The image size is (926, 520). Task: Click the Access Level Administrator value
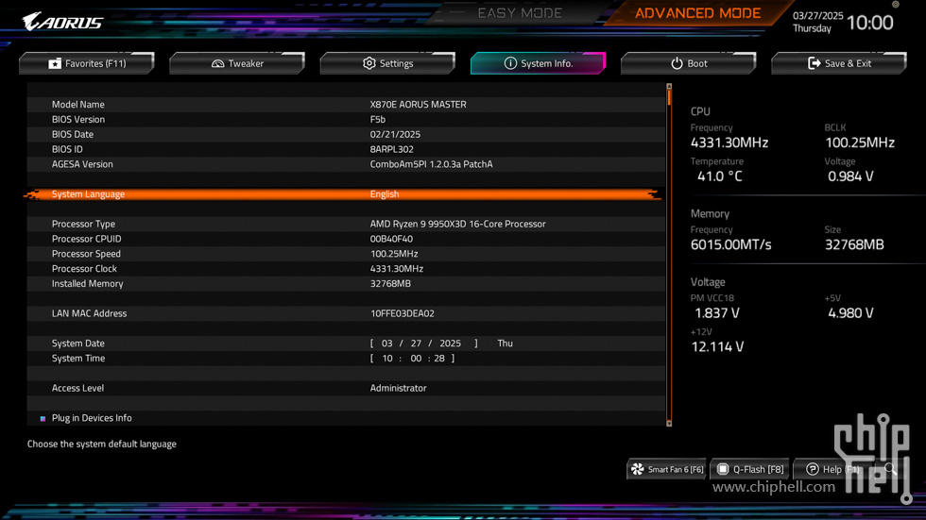point(398,388)
